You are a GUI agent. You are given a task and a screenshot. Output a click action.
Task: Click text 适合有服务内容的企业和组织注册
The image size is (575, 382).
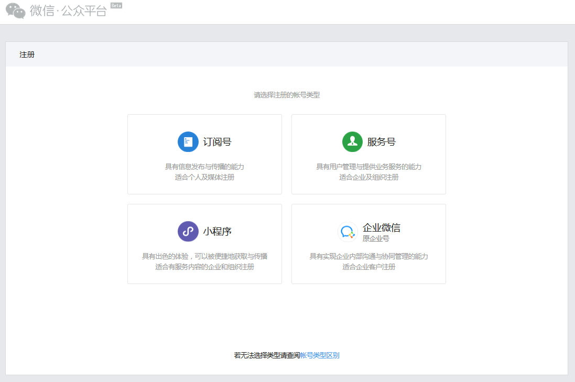[204, 267]
